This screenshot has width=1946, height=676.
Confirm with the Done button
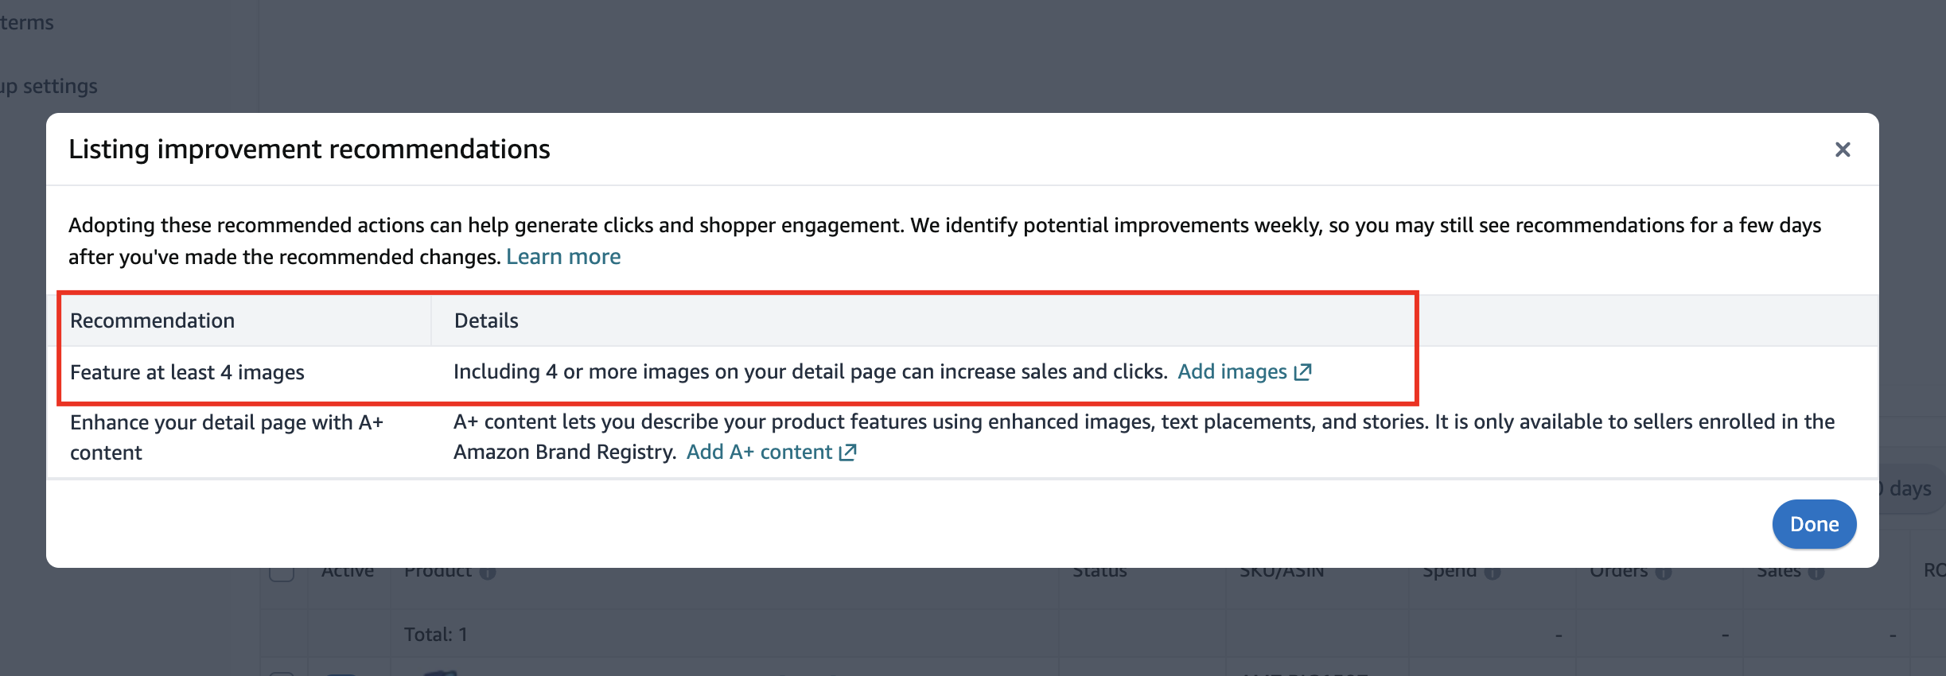click(1814, 524)
